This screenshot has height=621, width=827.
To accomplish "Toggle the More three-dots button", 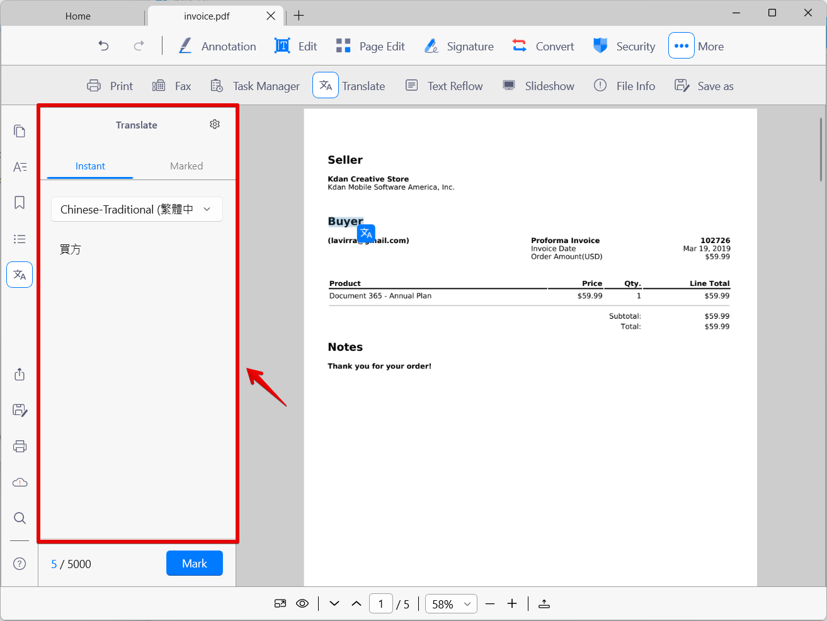I will coord(681,46).
